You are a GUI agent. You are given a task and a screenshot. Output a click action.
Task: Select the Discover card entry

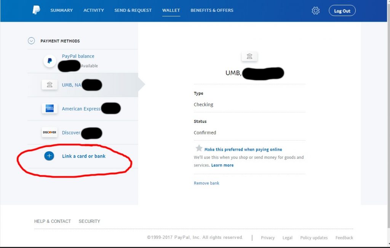pos(83,132)
